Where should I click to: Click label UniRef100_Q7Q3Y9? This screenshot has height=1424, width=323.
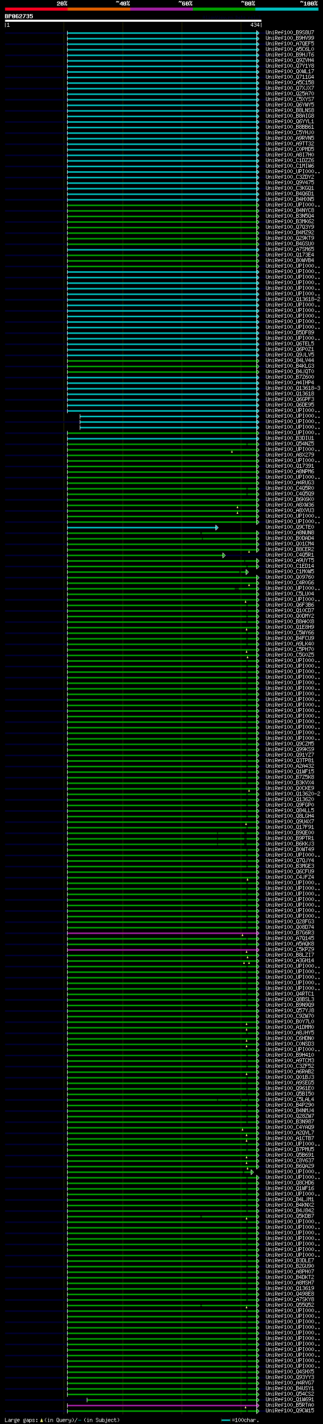pyautogui.click(x=290, y=227)
